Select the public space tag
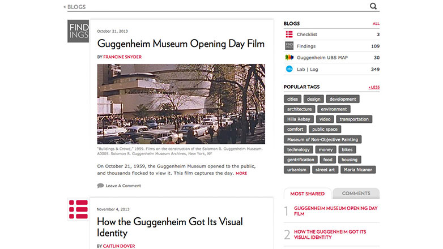Screen dimensions: 443x249 click(x=325, y=129)
